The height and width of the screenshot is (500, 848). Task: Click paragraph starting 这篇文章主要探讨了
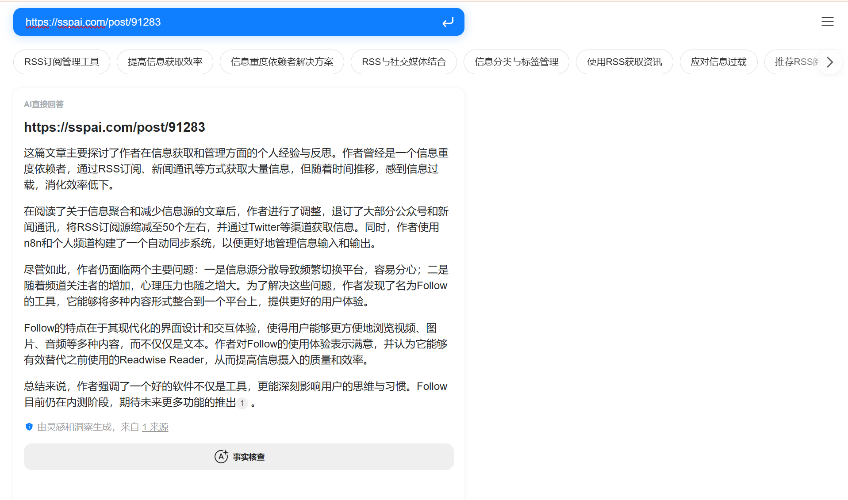point(236,169)
